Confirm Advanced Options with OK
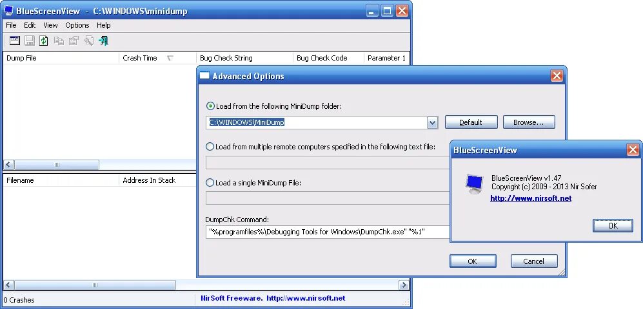The height and width of the screenshot is (309, 643). [472, 261]
